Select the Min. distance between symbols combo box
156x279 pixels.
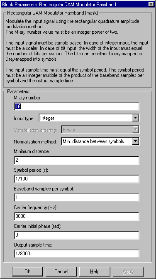[100, 141]
